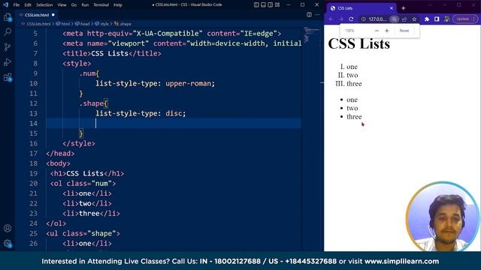Open the Edit menu
The width and height of the screenshot is (481, 270).
(28, 5)
